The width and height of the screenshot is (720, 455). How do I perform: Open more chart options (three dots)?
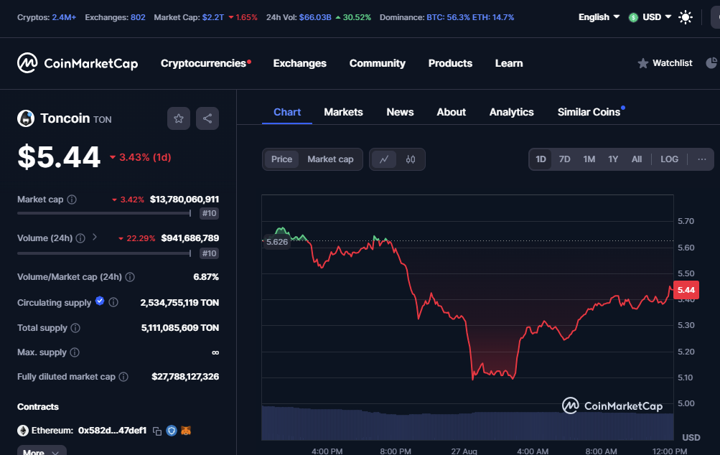pyautogui.click(x=701, y=159)
